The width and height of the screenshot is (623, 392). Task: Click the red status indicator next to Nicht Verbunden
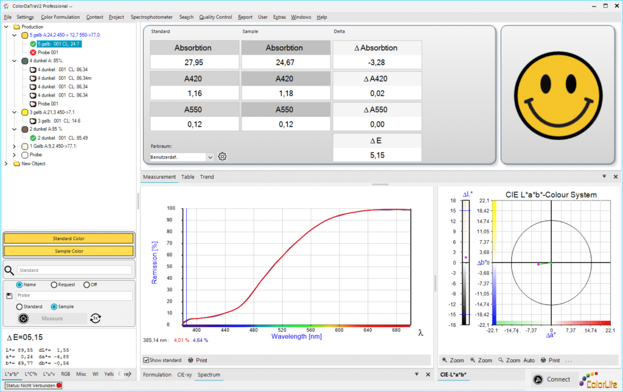click(x=59, y=385)
